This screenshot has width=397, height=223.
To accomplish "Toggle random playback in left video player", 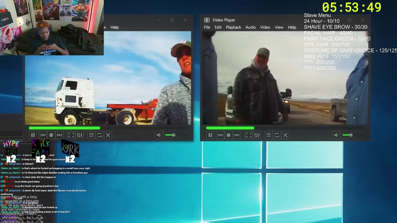I will coord(108,135).
